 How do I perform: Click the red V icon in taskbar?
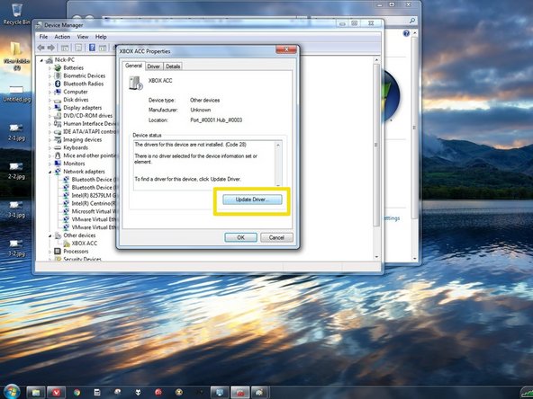click(x=56, y=393)
